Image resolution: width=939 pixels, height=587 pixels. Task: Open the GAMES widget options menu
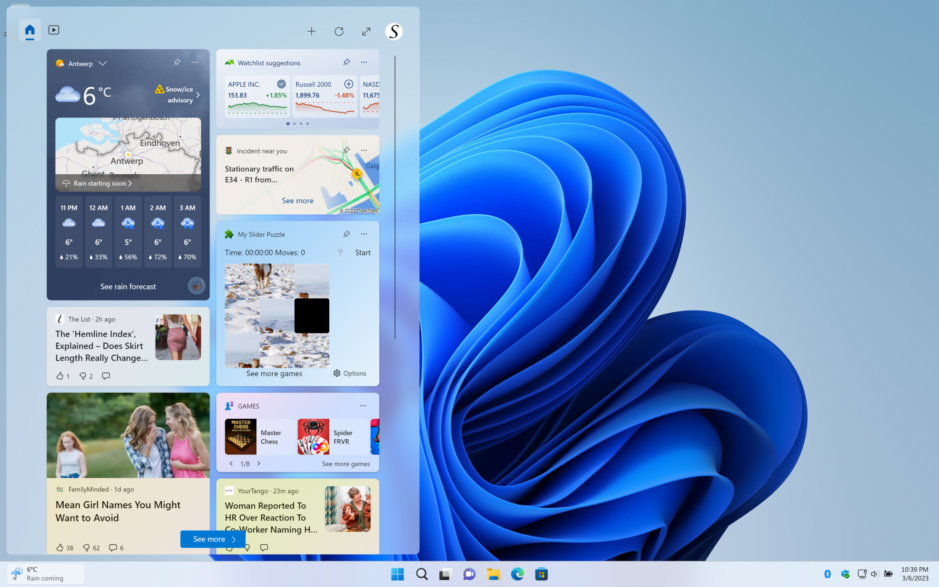[x=363, y=405]
